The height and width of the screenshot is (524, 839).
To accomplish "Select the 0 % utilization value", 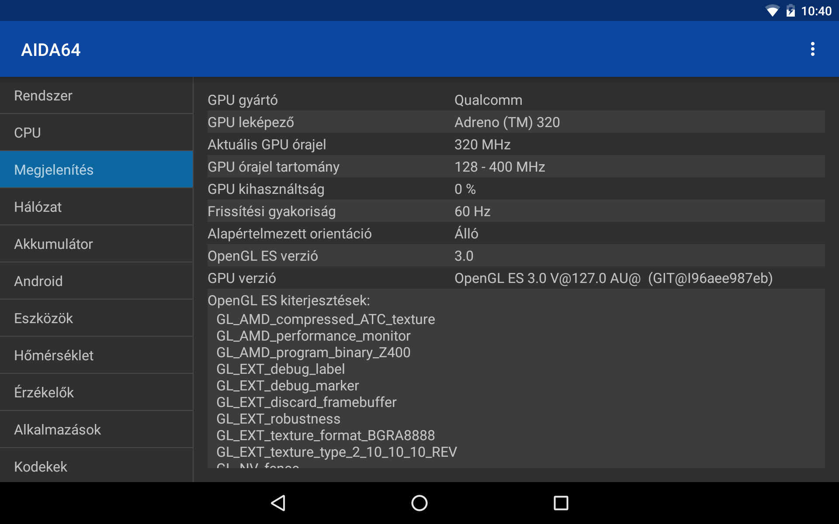I will [465, 189].
